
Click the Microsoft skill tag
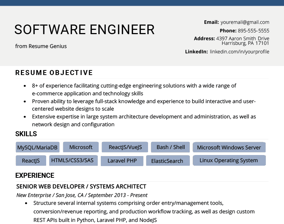pyautogui.click(x=81, y=147)
